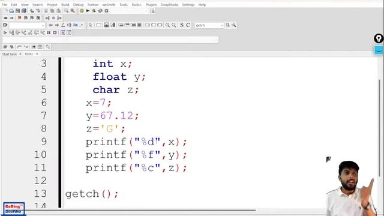The height and width of the screenshot is (216, 384).
Task: Open the File menu
Action: [4, 5]
